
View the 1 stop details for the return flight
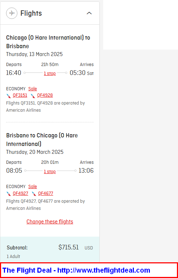pyautogui.click(x=50, y=171)
